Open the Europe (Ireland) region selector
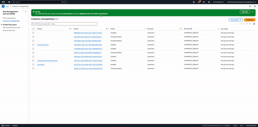258x127 pixels. pos(218,2)
